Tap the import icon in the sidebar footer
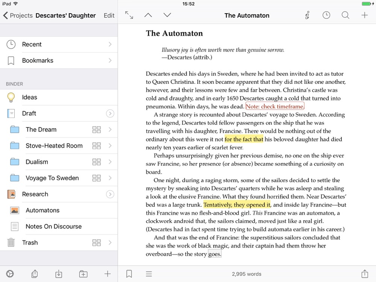Viewport: 376px width, 282px height. click(59, 274)
